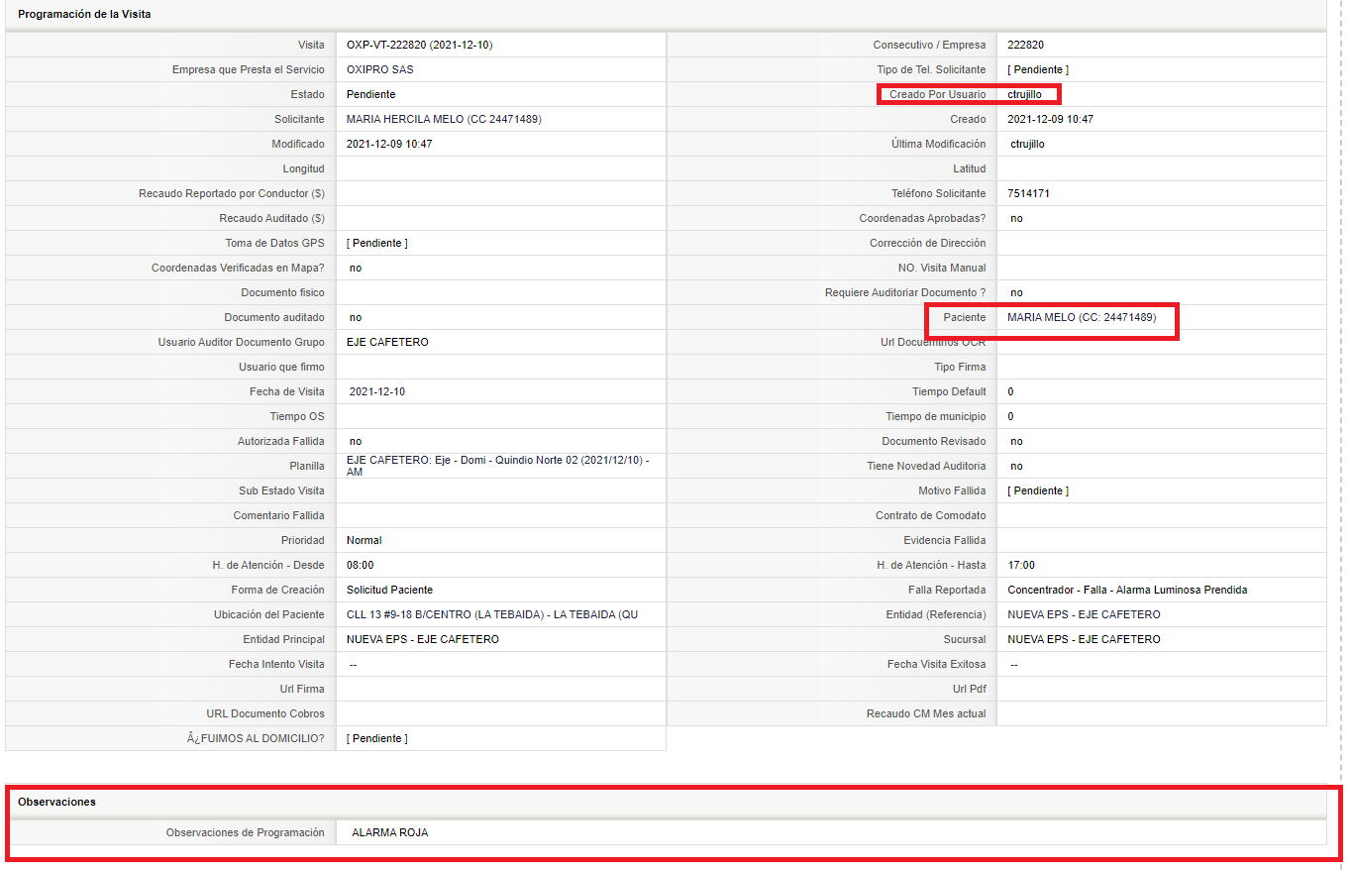The height and width of the screenshot is (870, 1354).
Task: Click Observaciones de Programación value ALARMA ROJA
Action: 390,832
